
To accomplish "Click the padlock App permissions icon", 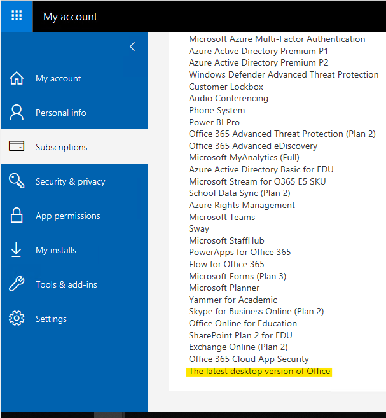I will point(17,216).
